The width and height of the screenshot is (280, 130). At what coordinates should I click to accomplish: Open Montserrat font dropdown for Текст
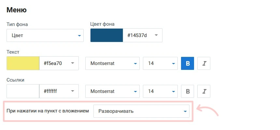(x=112, y=63)
